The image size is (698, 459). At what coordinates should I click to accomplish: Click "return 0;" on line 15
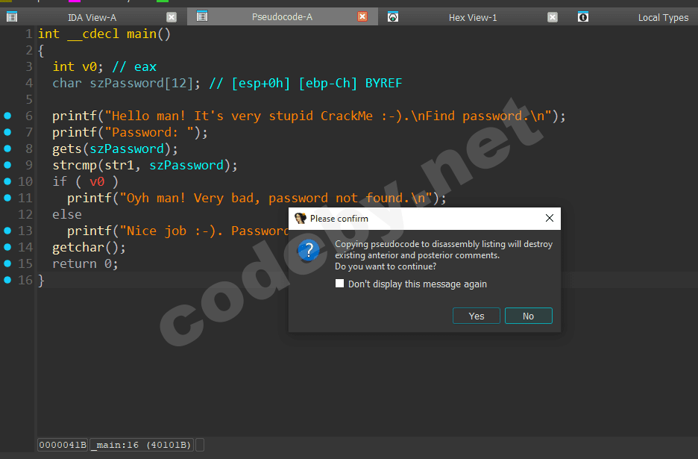coord(86,263)
